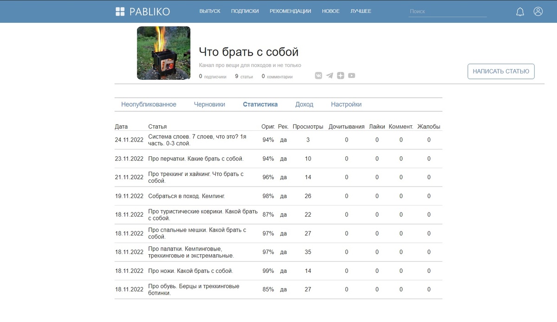Click the 96% originality value
This screenshot has height=322, width=557.
pos(268,177)
